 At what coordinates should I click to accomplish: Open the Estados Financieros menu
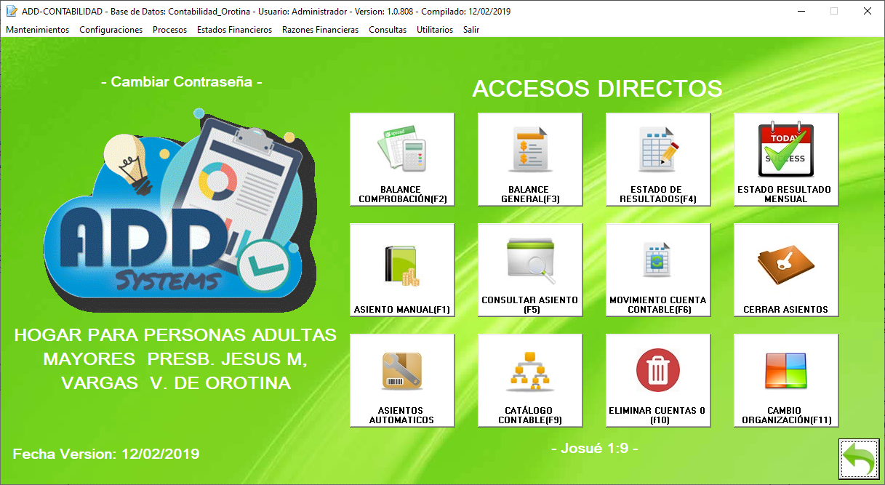234,30
